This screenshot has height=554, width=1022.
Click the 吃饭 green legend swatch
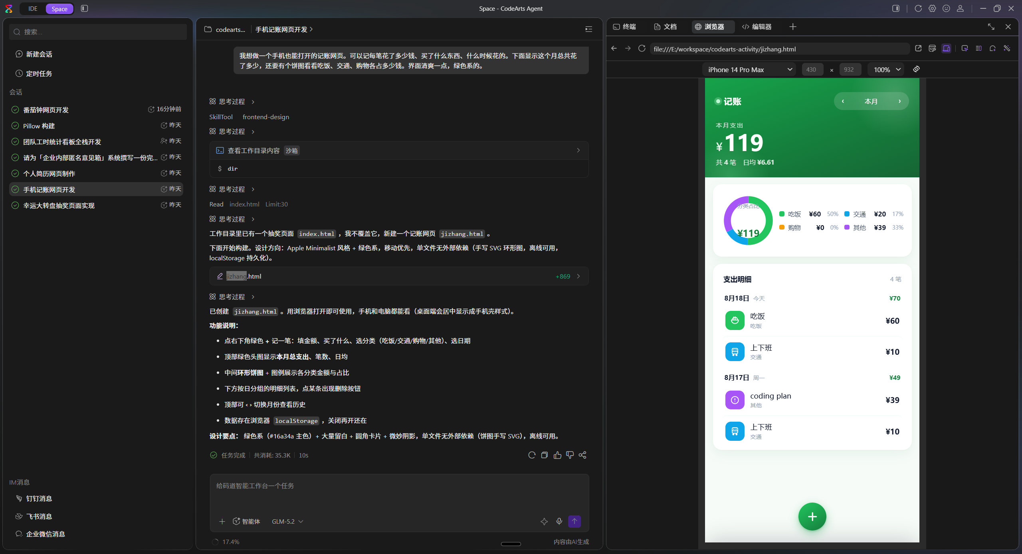click(x=782, y=214)
